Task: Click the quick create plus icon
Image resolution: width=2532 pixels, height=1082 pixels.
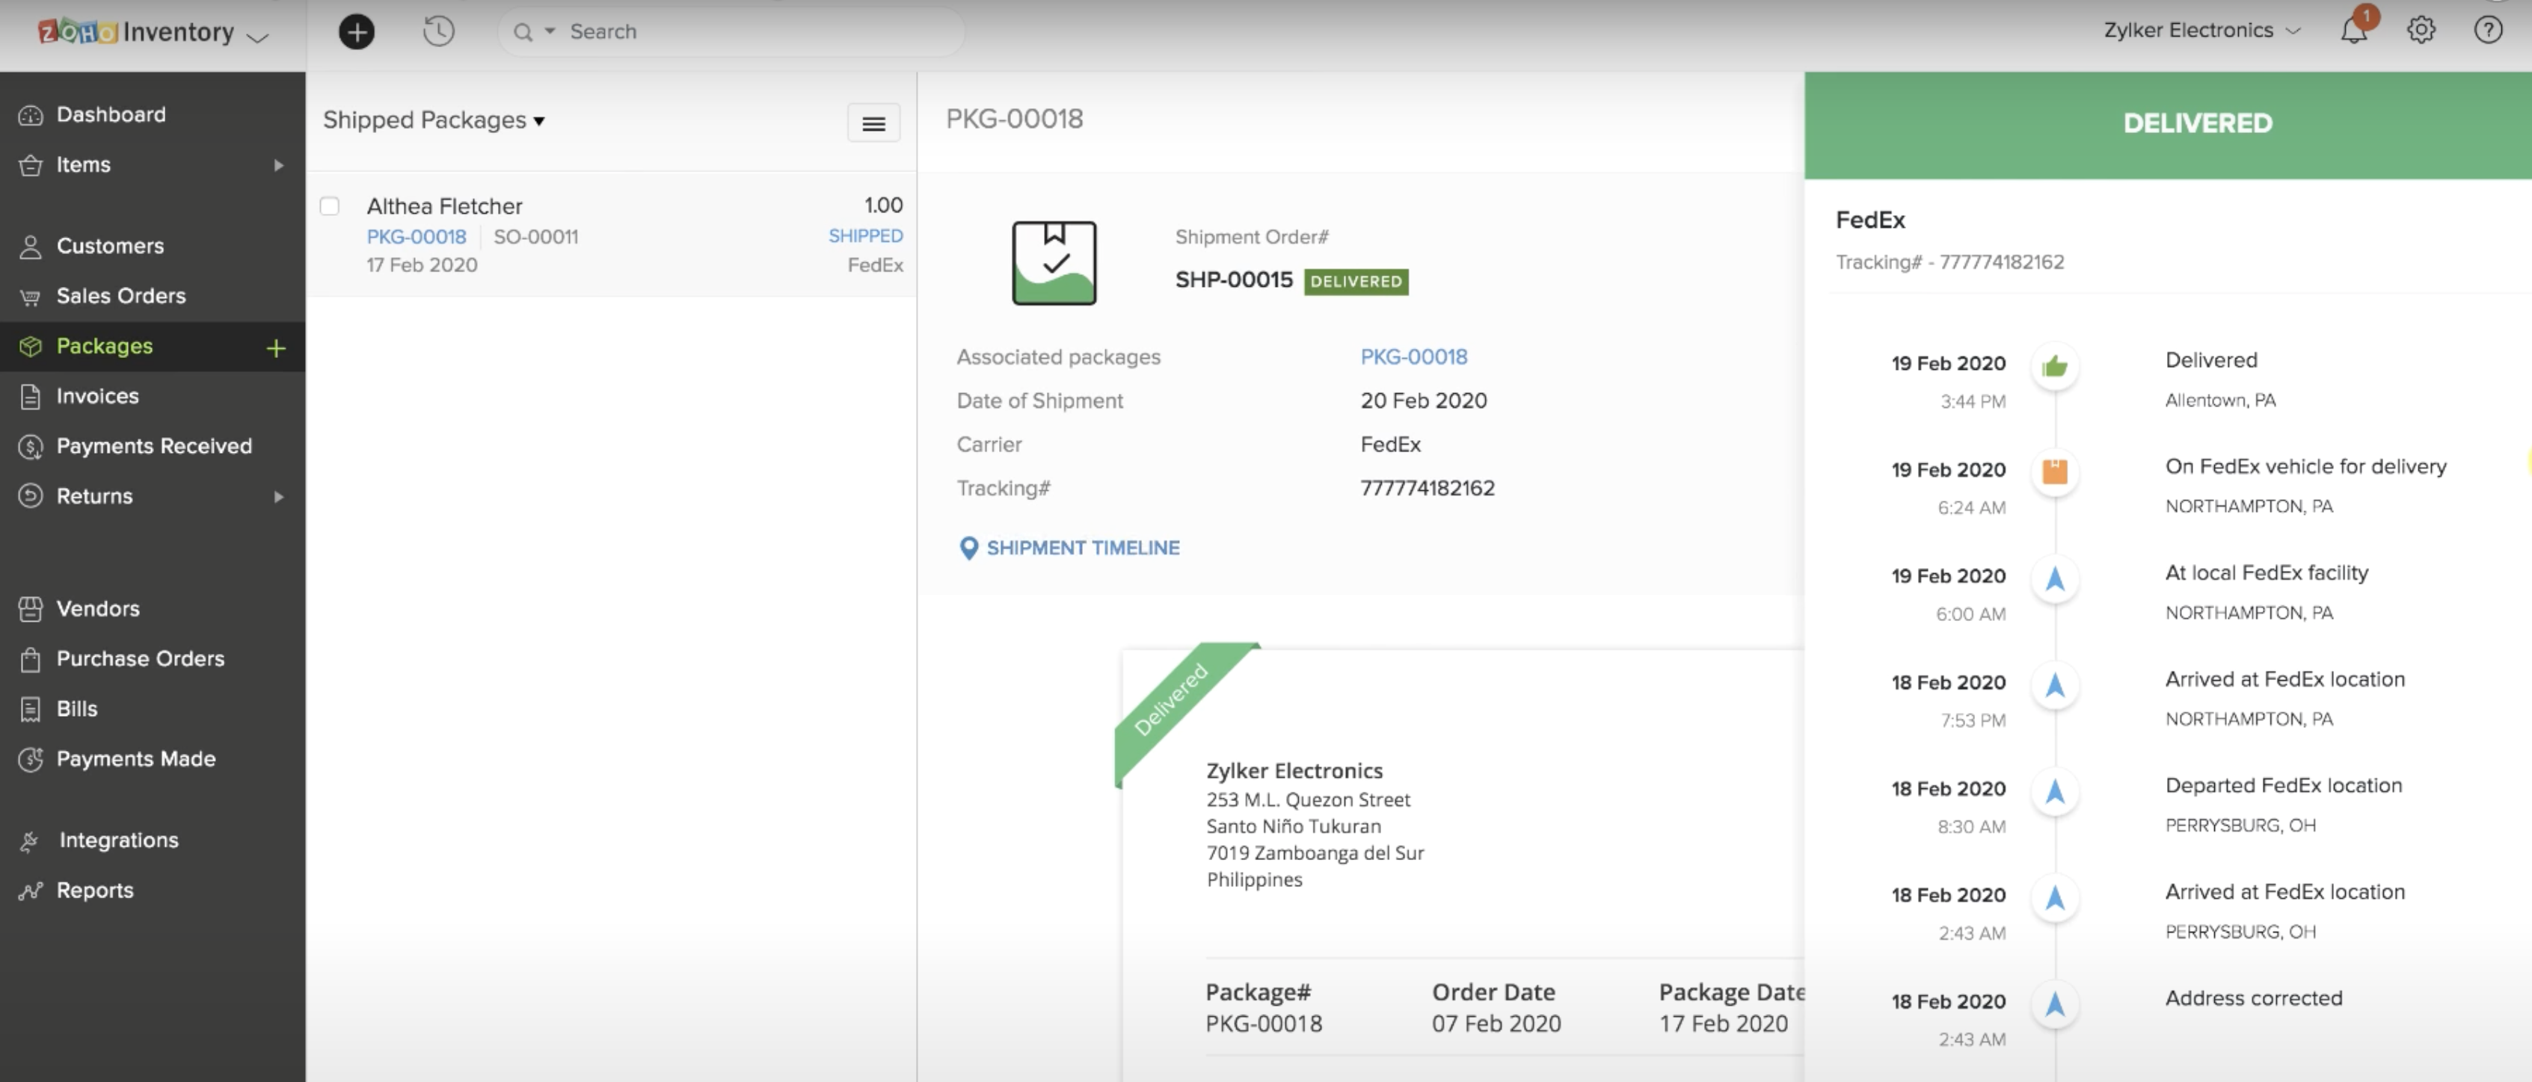Action: [356, 31]
